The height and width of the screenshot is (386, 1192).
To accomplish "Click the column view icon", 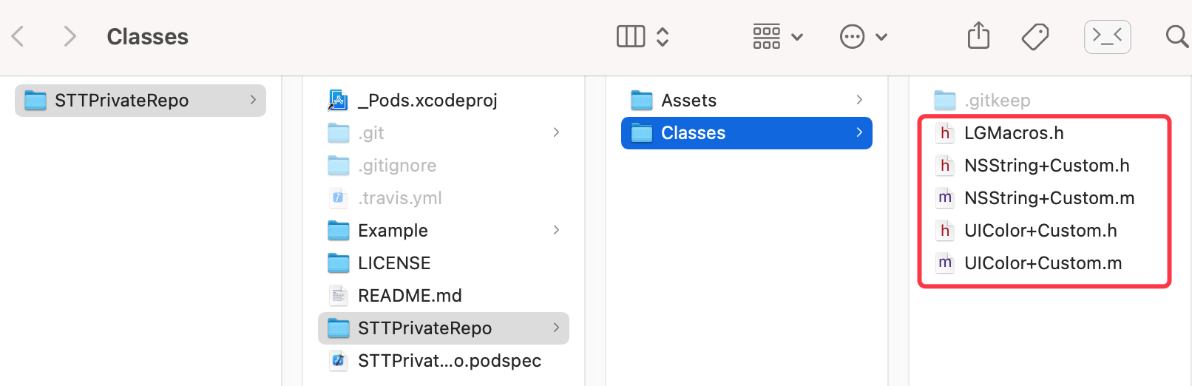I will (x=631, y=36).
